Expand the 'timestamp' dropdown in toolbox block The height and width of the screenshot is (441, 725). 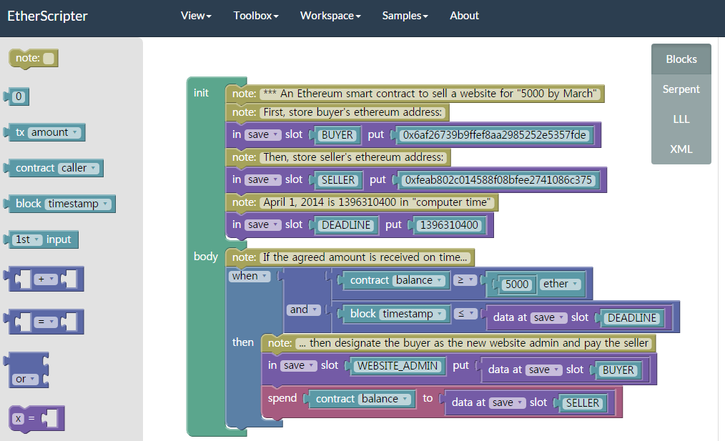(x=78, y=204)
